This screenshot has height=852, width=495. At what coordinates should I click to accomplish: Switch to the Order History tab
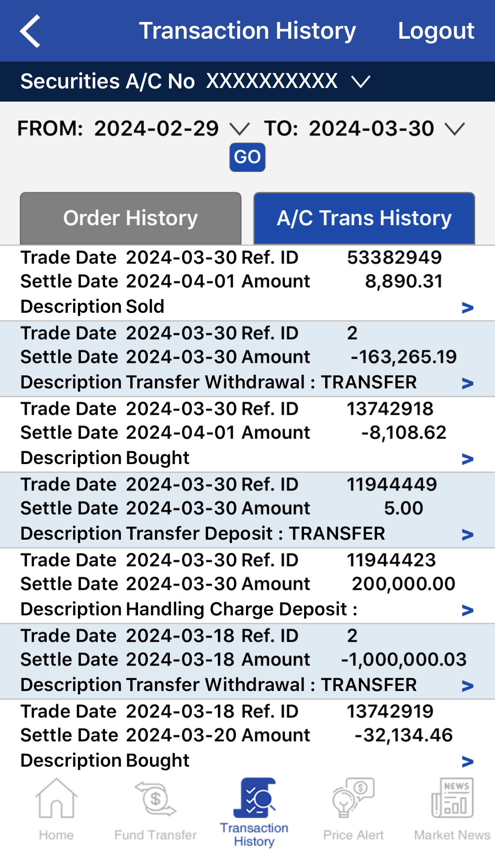[131, 218]
